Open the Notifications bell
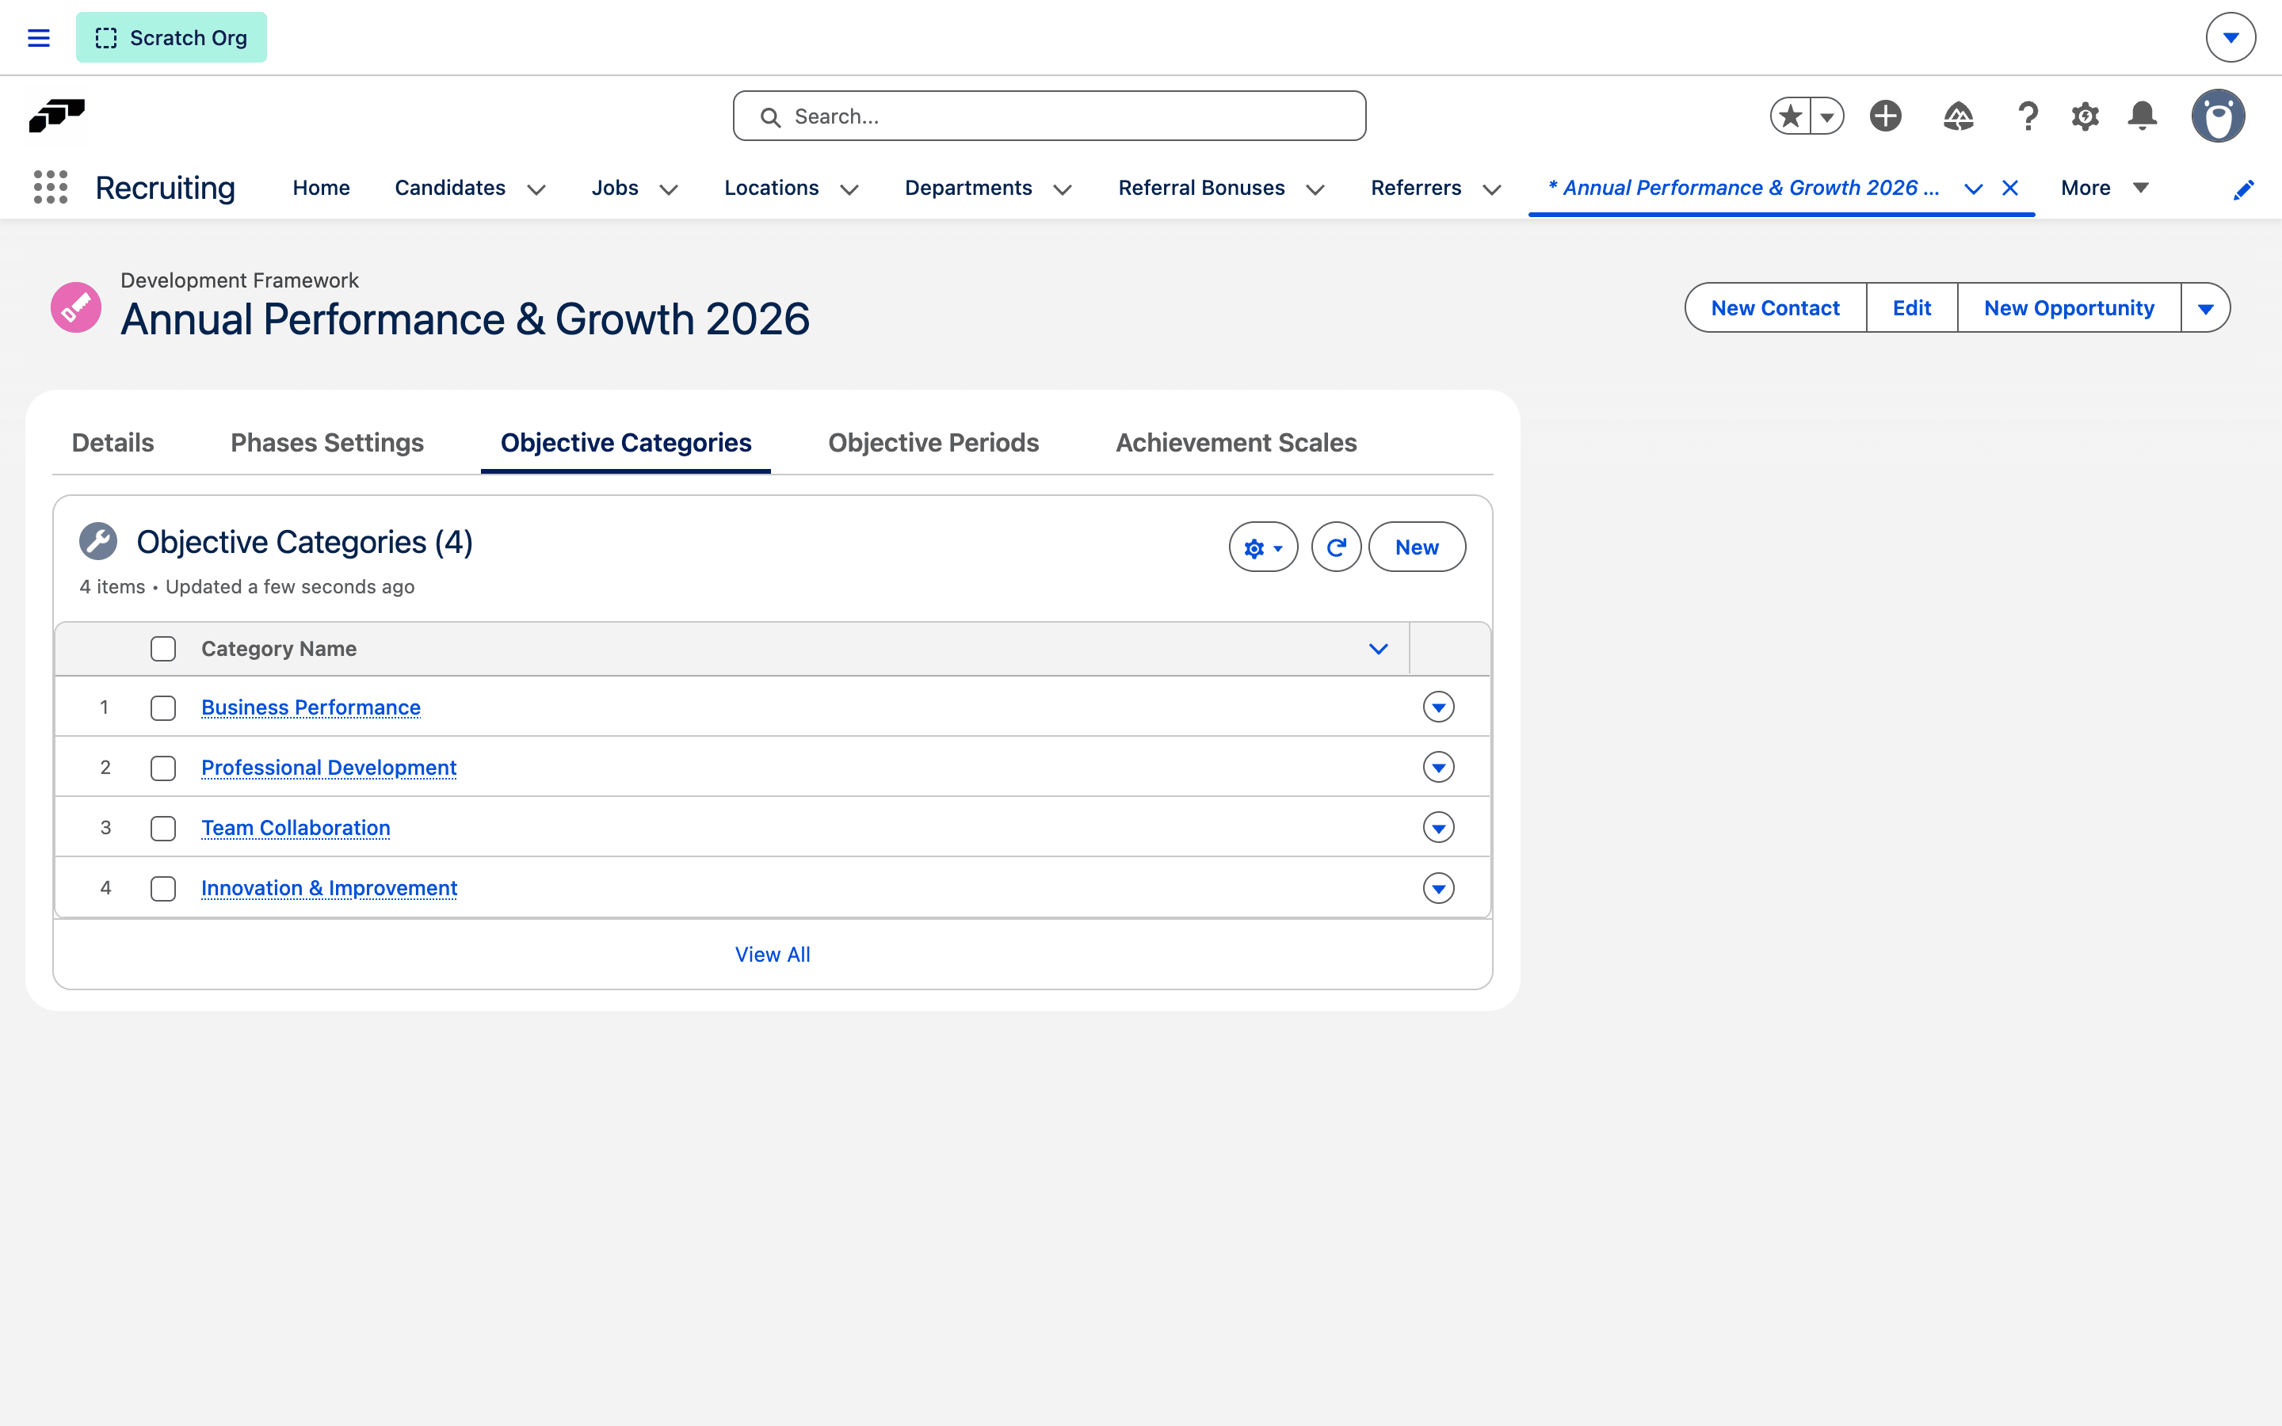This screenshot has width=2282, height=1426. [x=2143, y=116]
